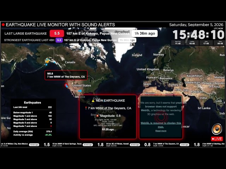This screenshot has height=169, width=226.
Task: Click the 'Magnitude 5 and above' row
Action: pyautogui.click(x=32, y=123)
